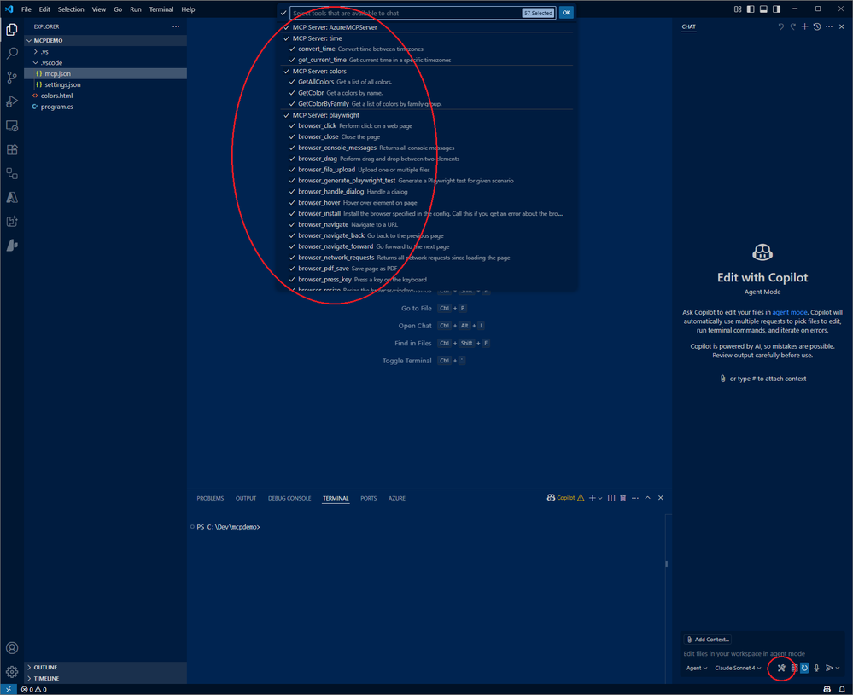The width and height of the screenshot is (853, 695).
Task: Kill terminal with trash icon
Action: click(622, 498)
